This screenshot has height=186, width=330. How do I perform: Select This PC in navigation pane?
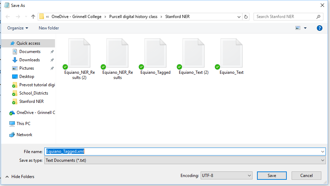coord(23,124)
